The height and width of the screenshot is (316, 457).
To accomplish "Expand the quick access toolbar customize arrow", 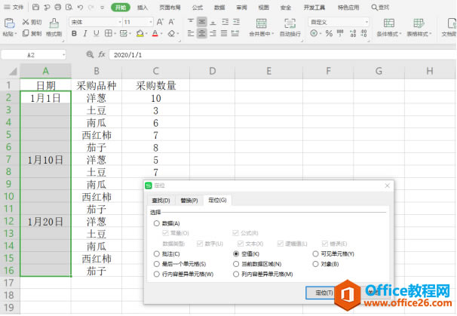I will (x=102, y=8).
